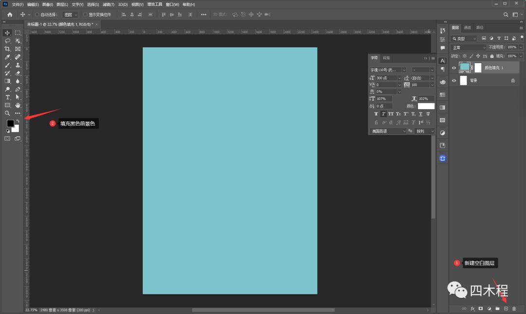Image resolution: width=526 pixels, height=314 pixels.
Task: Select the Crop tool
Action: [7, 49]
